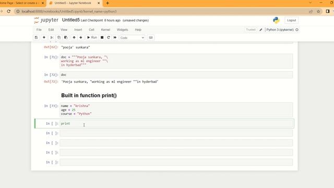Open the Edit menu
The height and width of the screenshot is (188, 334).
tap(51, 30)
